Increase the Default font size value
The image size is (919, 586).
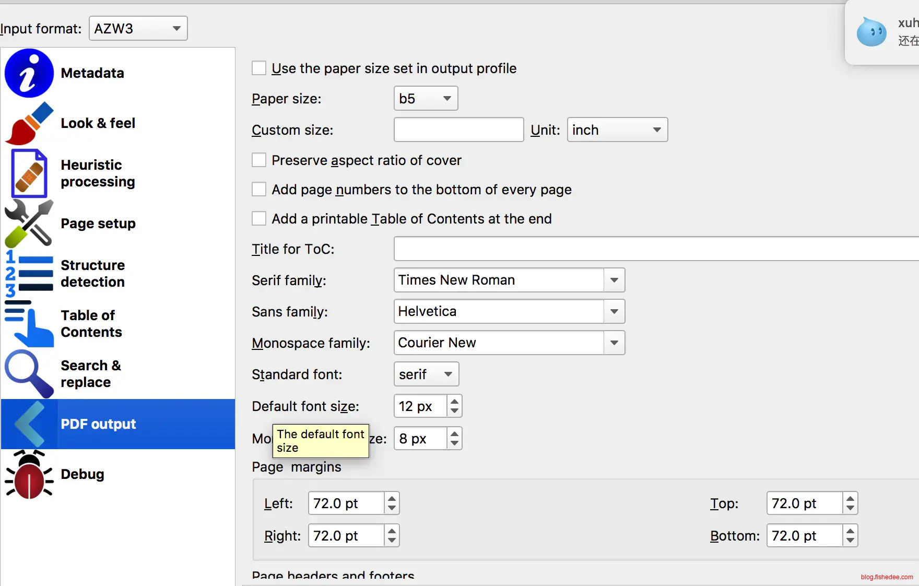pos(455,401)
